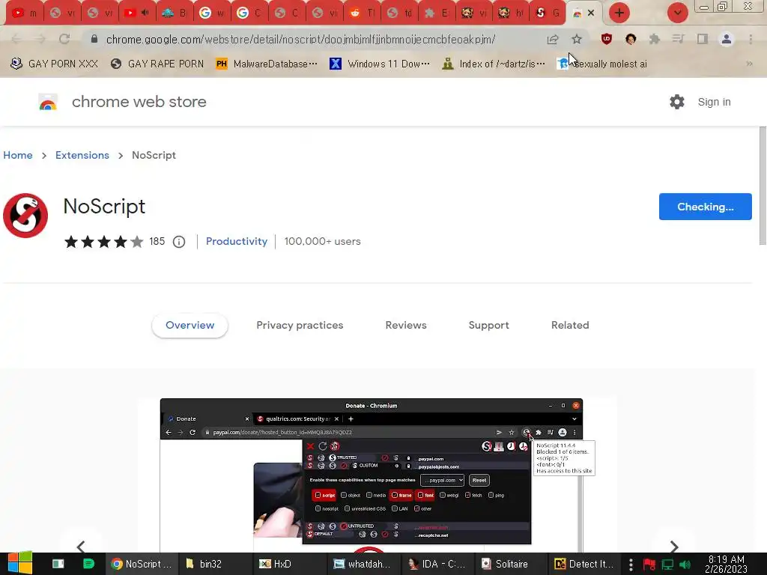Viewport: 767px width, 575px height.
Task: Reload the current page
Action: pos(64,39)
